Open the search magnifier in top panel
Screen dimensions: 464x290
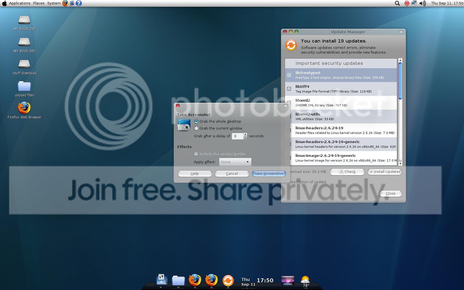tap(397, 3)
